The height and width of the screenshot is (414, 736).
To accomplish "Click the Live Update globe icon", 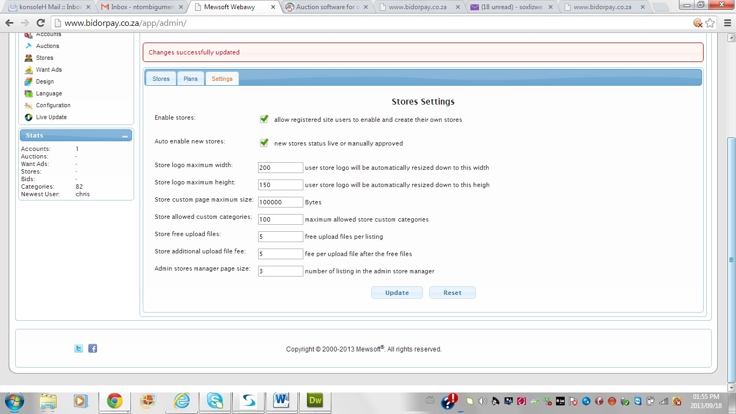I will [x=29, y=117].
